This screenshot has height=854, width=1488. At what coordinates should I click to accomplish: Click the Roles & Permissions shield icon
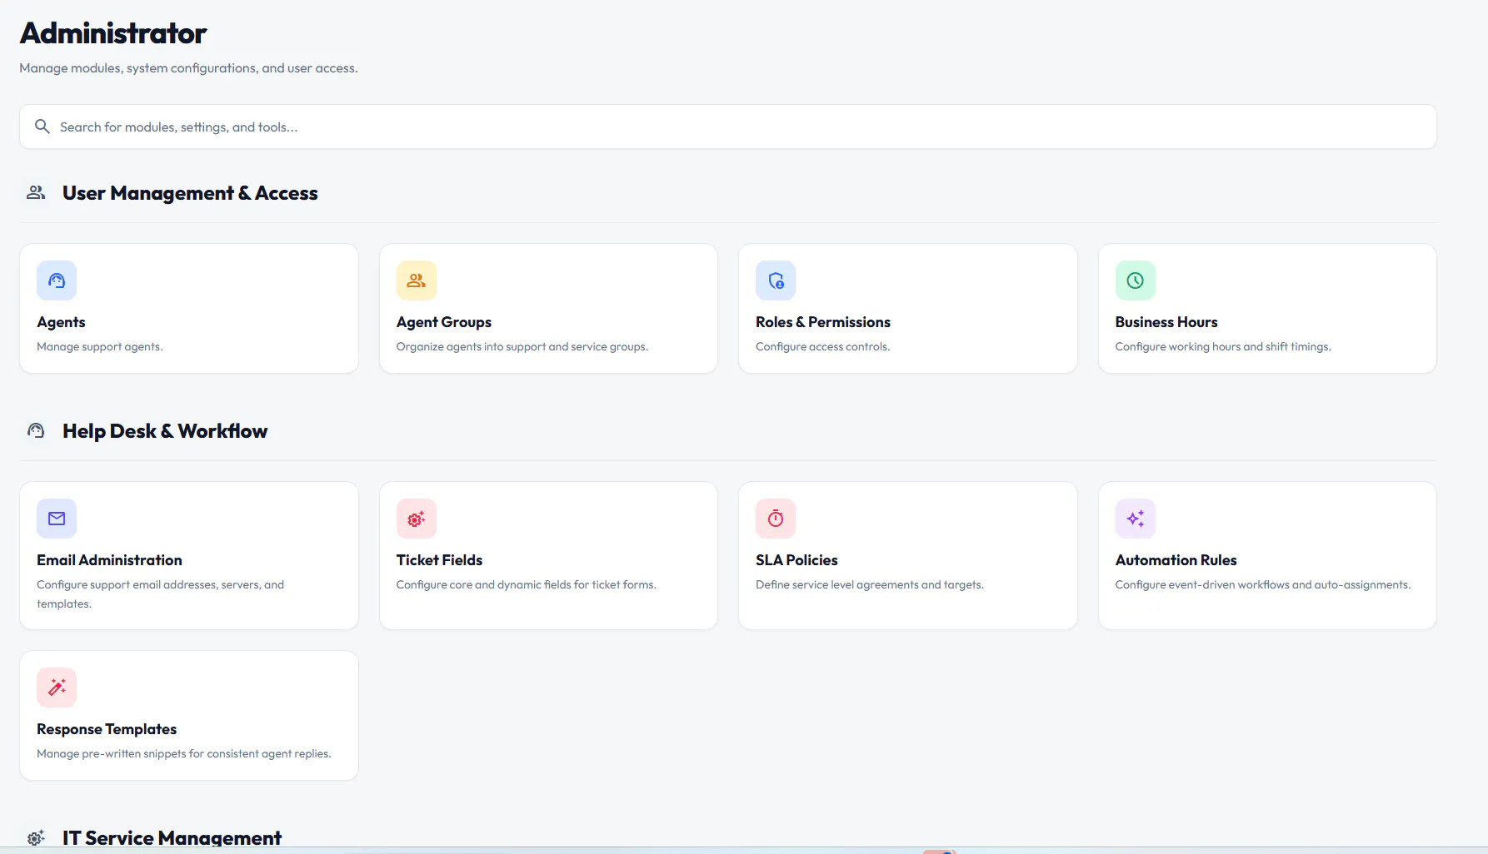click(x=776, y=281)
